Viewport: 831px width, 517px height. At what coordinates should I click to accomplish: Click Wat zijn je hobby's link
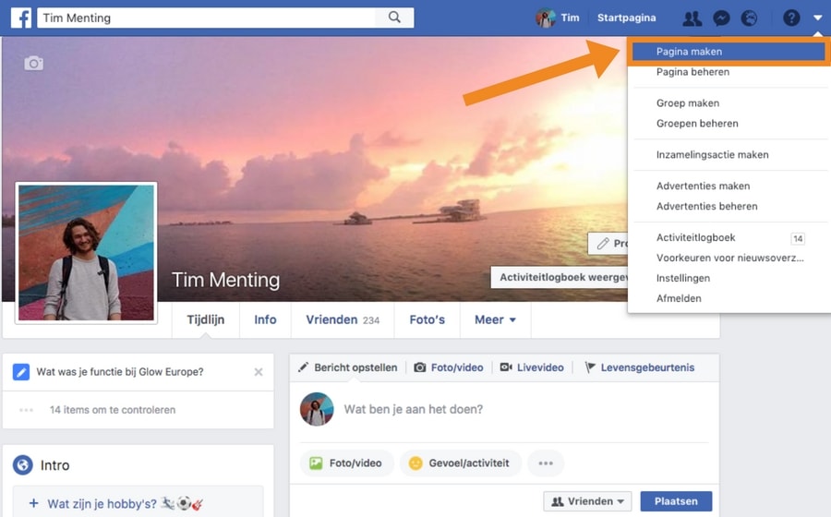[102, 504]
